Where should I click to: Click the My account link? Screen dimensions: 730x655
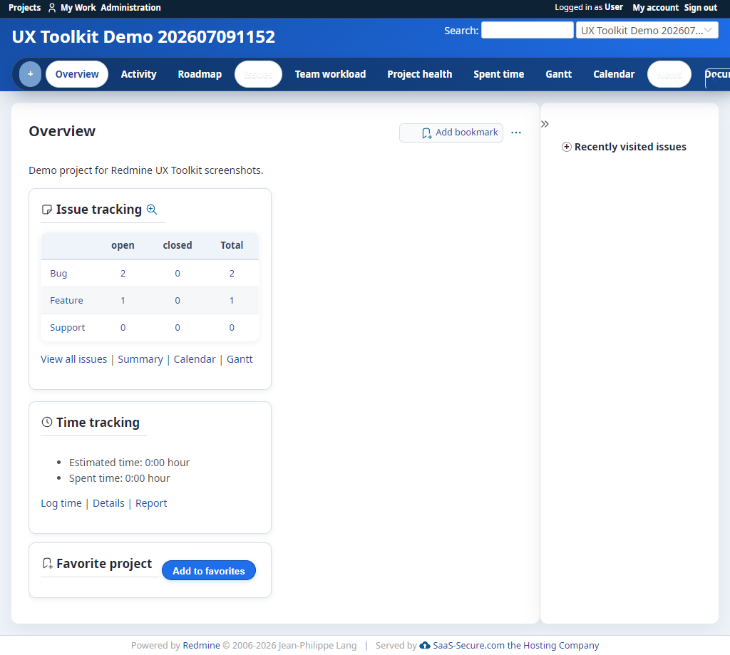click(656, 8)
